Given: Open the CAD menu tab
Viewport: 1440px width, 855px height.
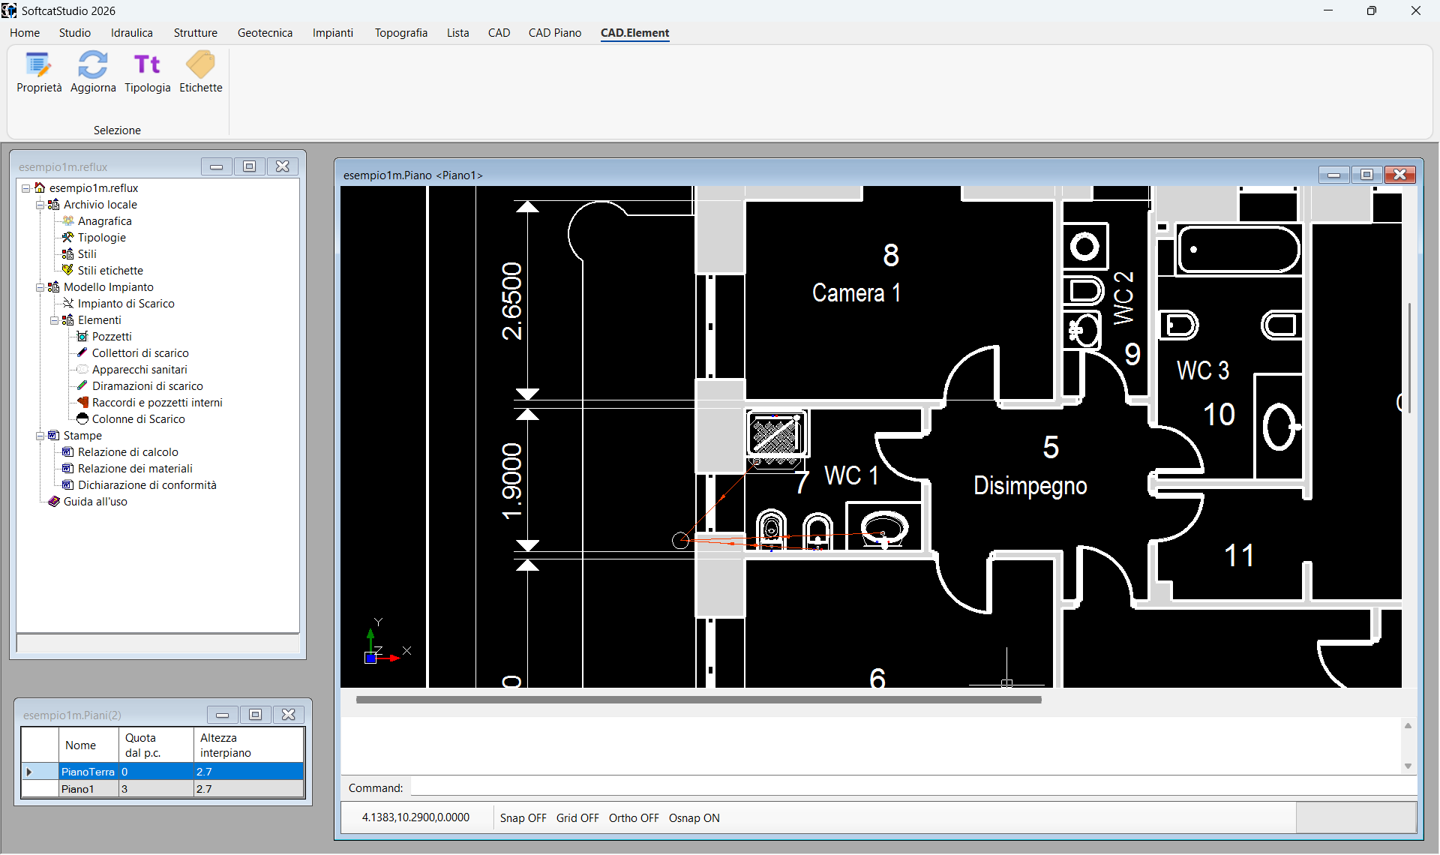Looking at the screenshot, I should pyautogui.click(x=499, y=33).
